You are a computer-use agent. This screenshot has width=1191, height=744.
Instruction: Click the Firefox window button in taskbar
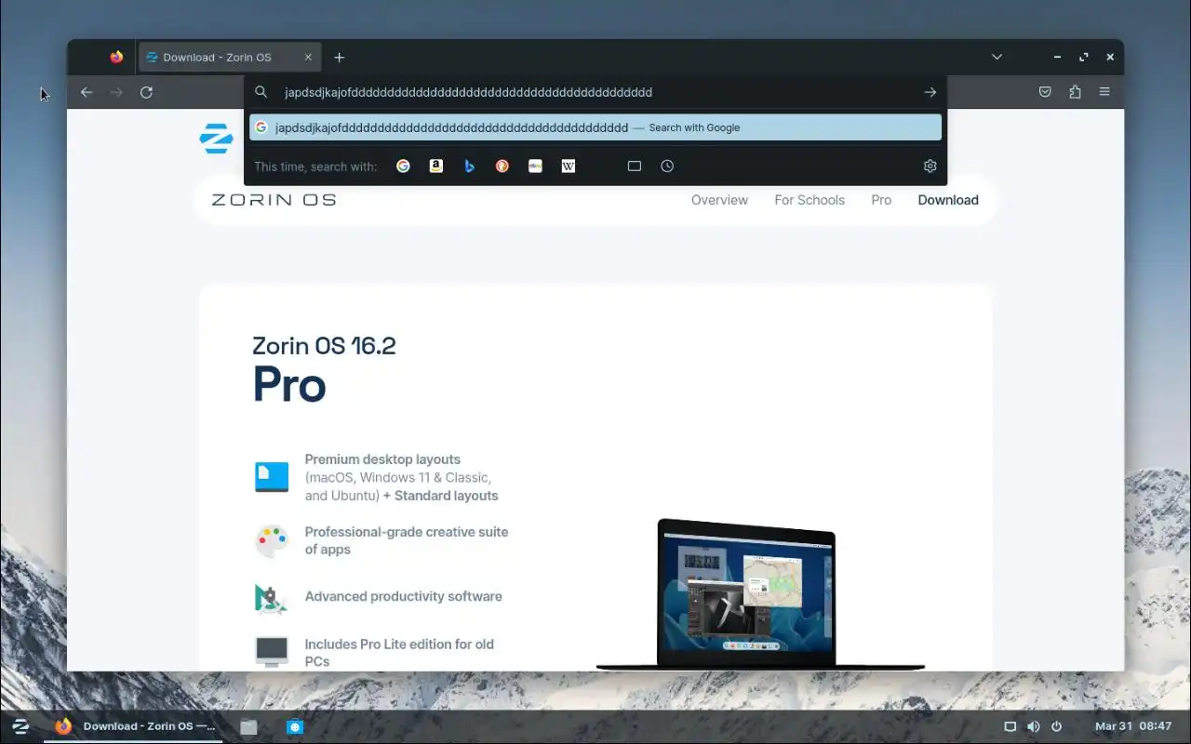(x=135, y=726)
